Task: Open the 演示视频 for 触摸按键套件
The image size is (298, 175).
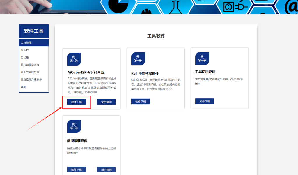Action: [106, 169]
